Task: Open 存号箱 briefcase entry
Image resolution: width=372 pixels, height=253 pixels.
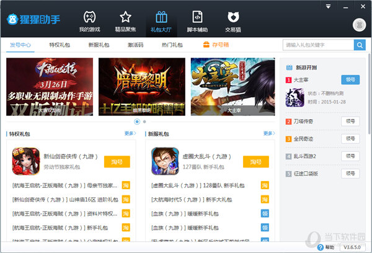Action: tap(216, 45)
